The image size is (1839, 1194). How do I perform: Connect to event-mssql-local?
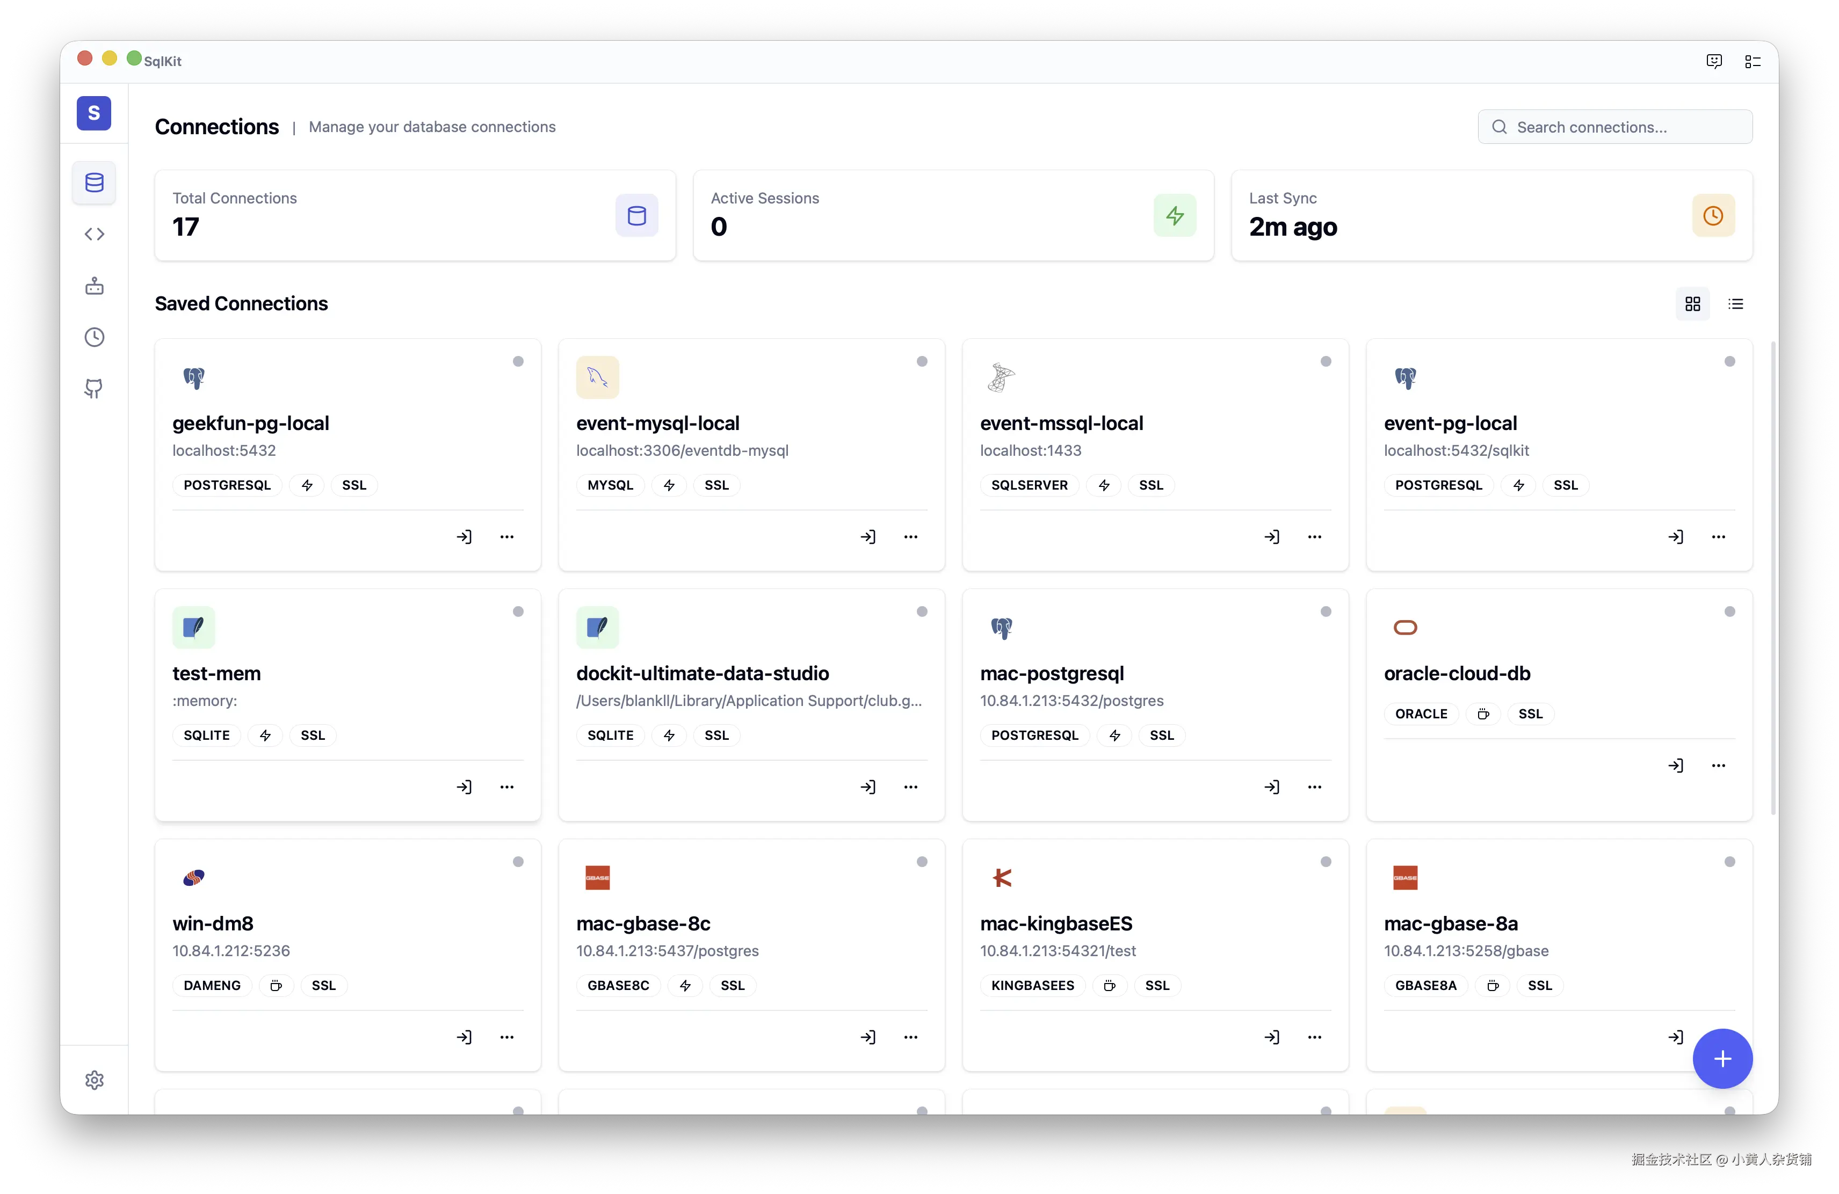point(1272,537)
